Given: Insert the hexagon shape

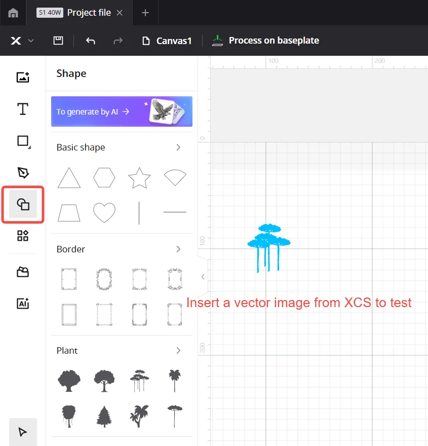Looking at the screenshot, I should 104,177.
